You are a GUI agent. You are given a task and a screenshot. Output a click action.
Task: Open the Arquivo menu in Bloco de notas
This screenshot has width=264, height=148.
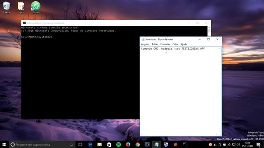coord(145,44)
